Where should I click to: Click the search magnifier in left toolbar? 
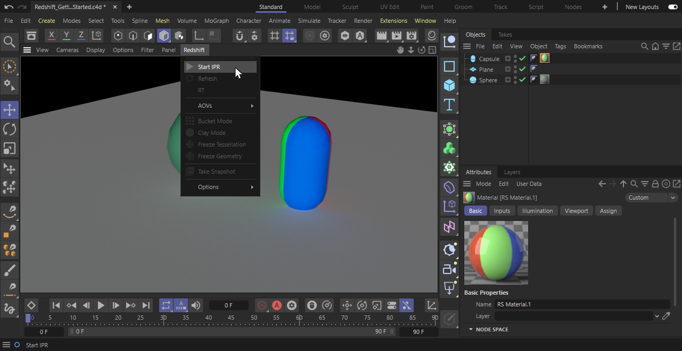tap(9, 41)
